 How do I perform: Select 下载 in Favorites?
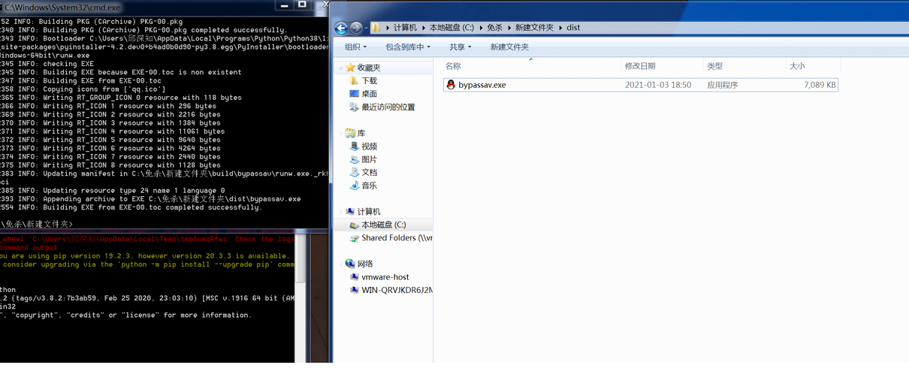[x=370, y=80]
